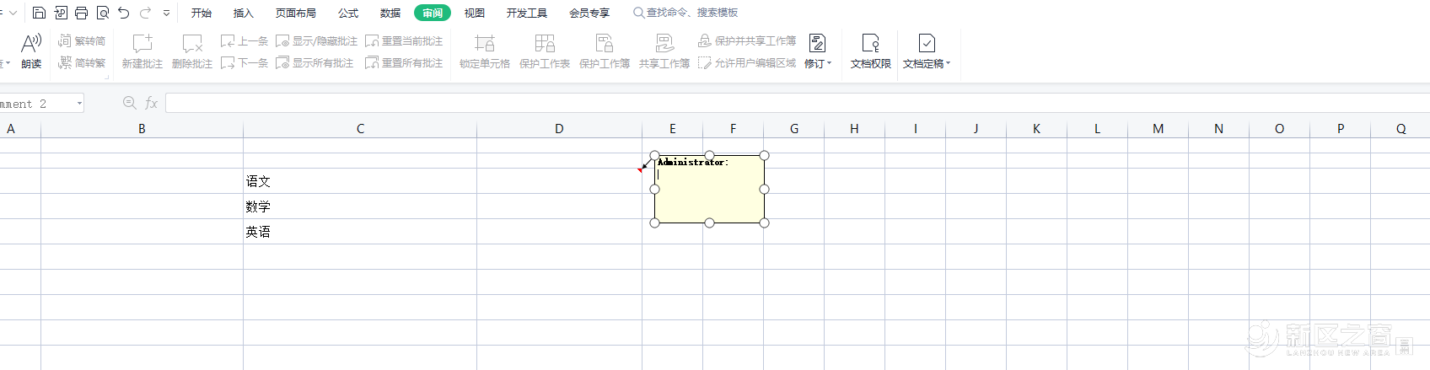1430x370 pixels.
Task: Toggle 显示所有批注
Action: 314,62
